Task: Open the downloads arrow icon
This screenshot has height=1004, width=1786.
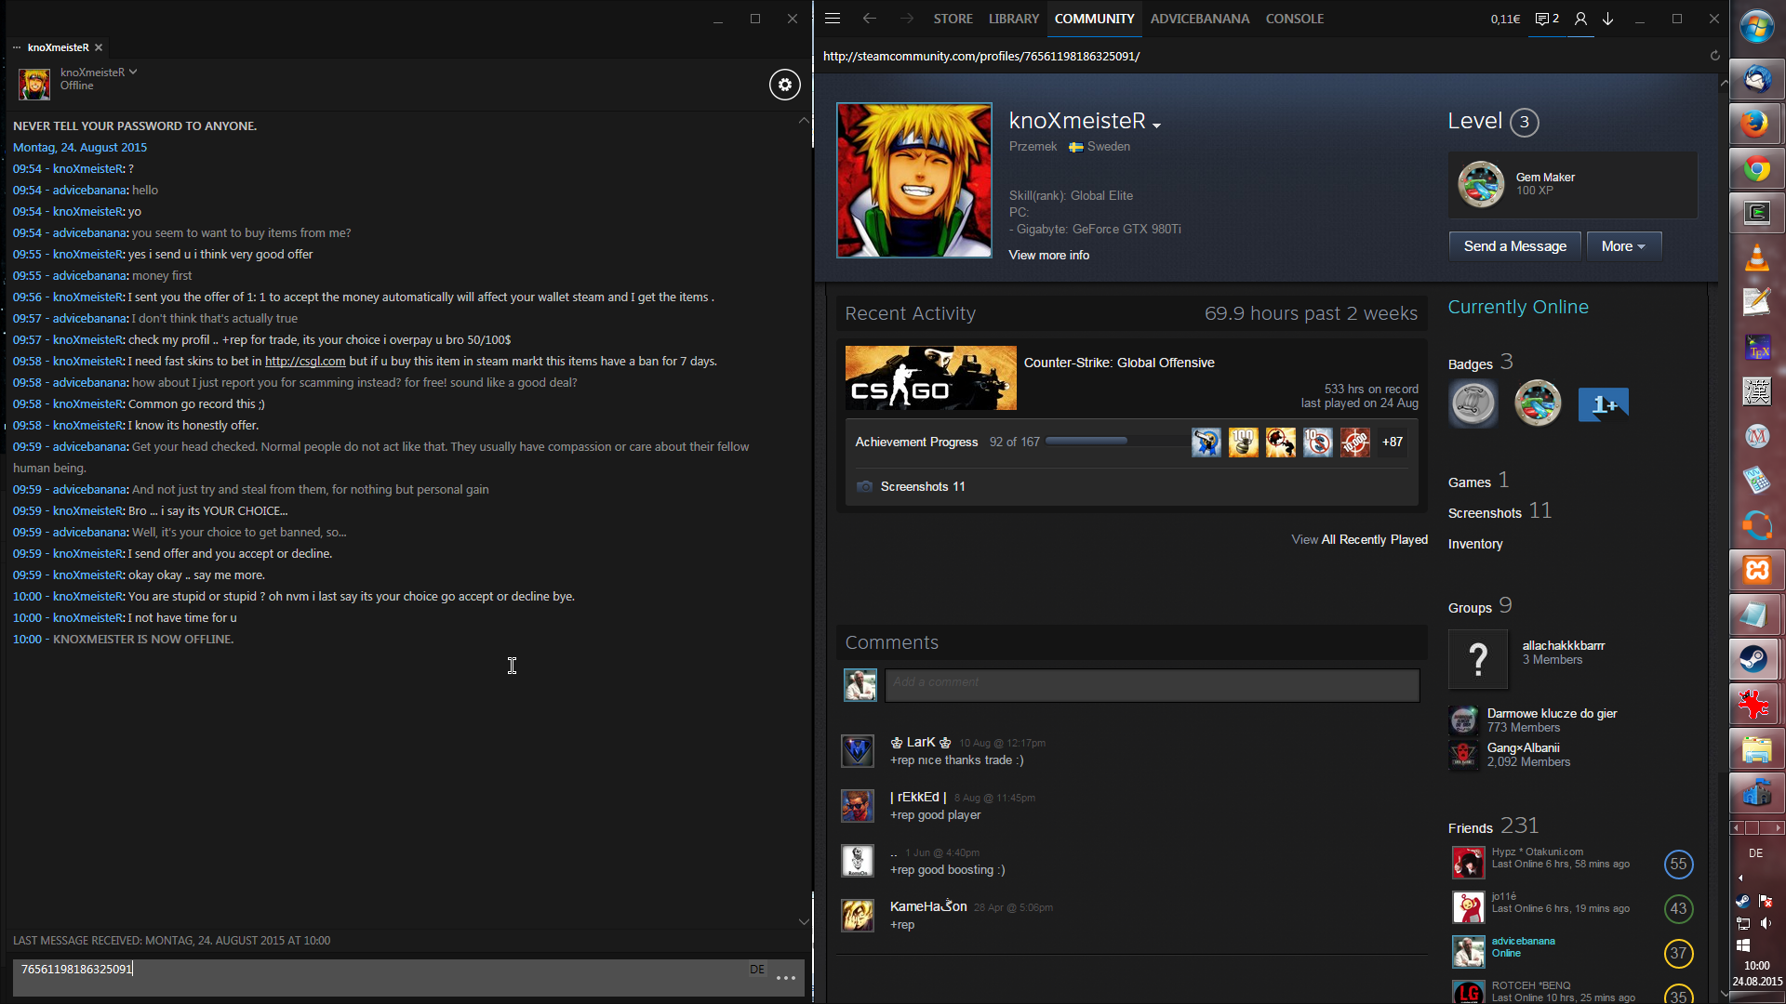Action: pyautogui.click(x=1607, y=19)
